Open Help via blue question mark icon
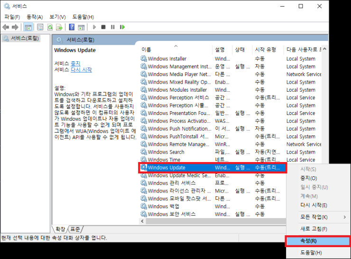The height and width of the screenshot is (259, 351). pos(72,27)
